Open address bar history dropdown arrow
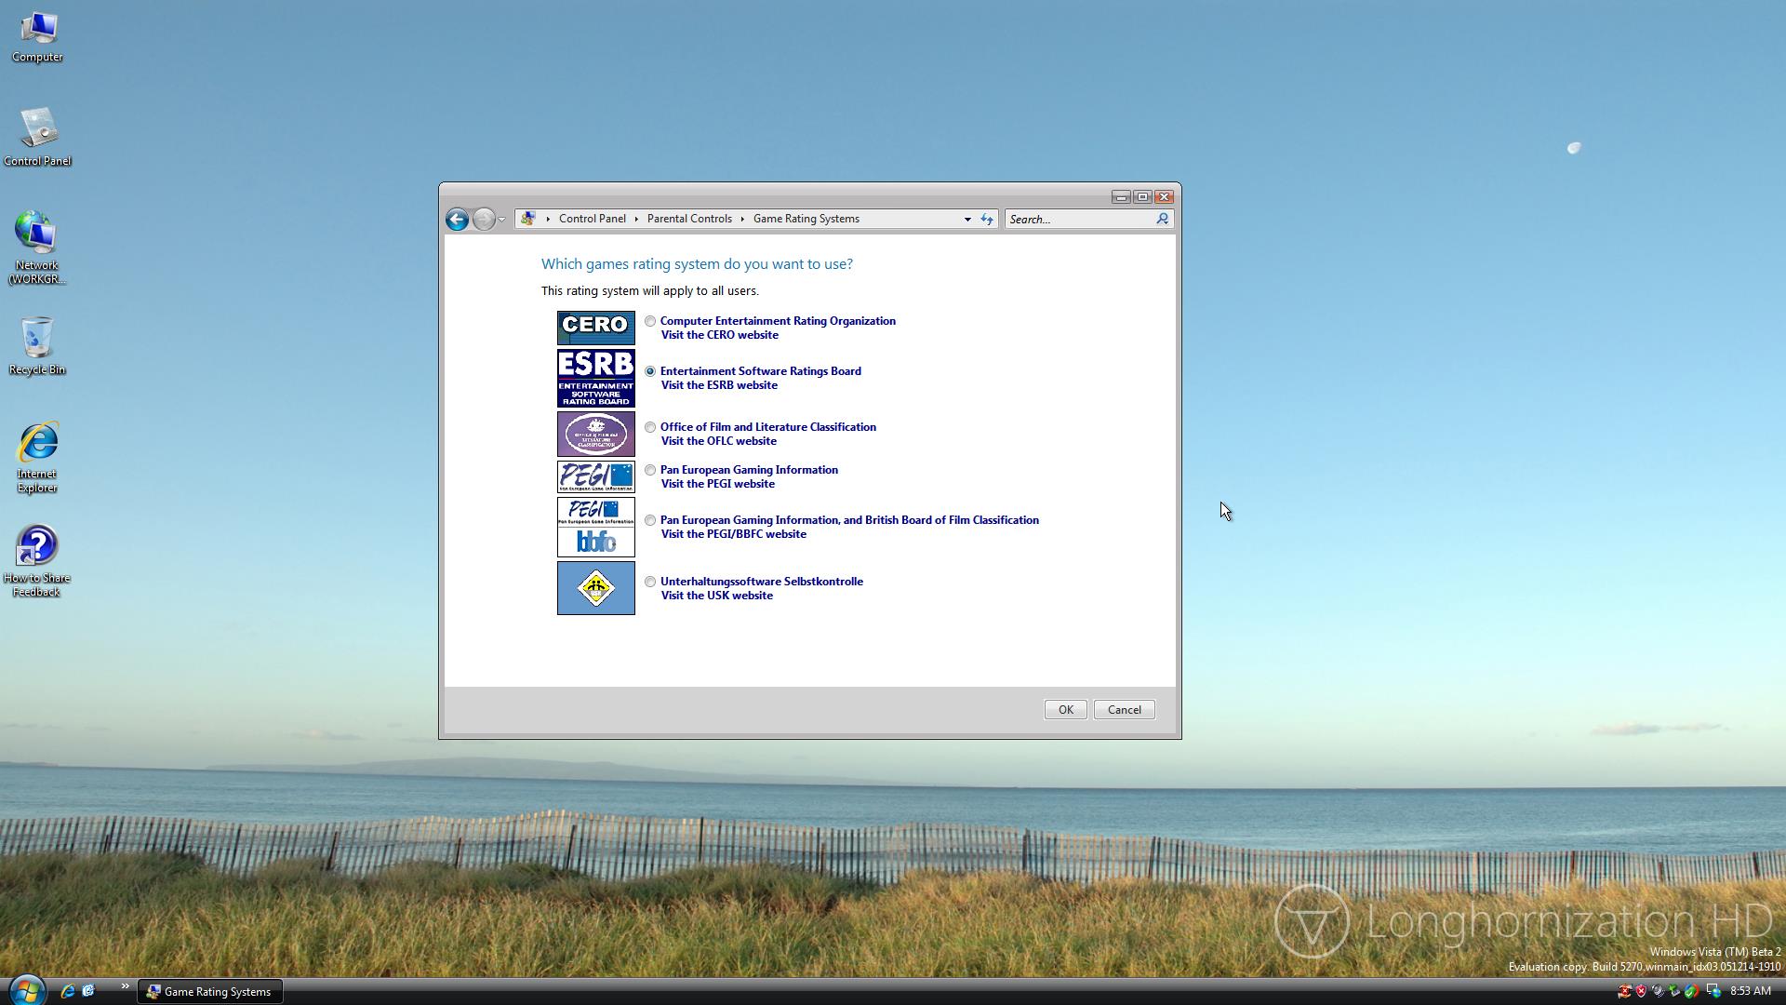Image resolution: width=1786 pixels, height=1005 pixels. [x=967, y=220]
